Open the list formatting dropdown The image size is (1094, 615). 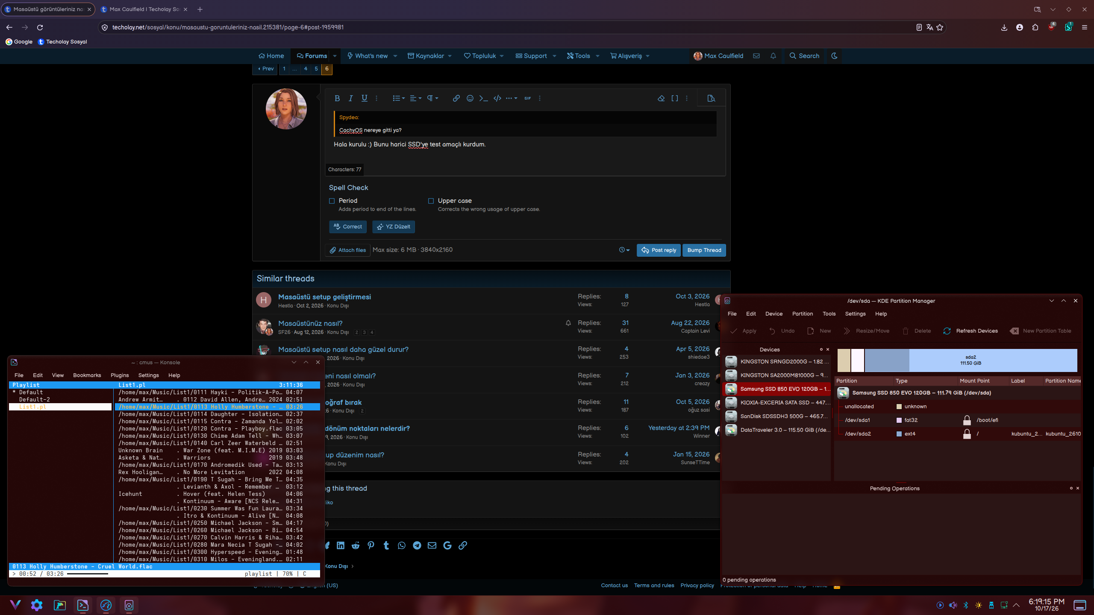point(399,98)
